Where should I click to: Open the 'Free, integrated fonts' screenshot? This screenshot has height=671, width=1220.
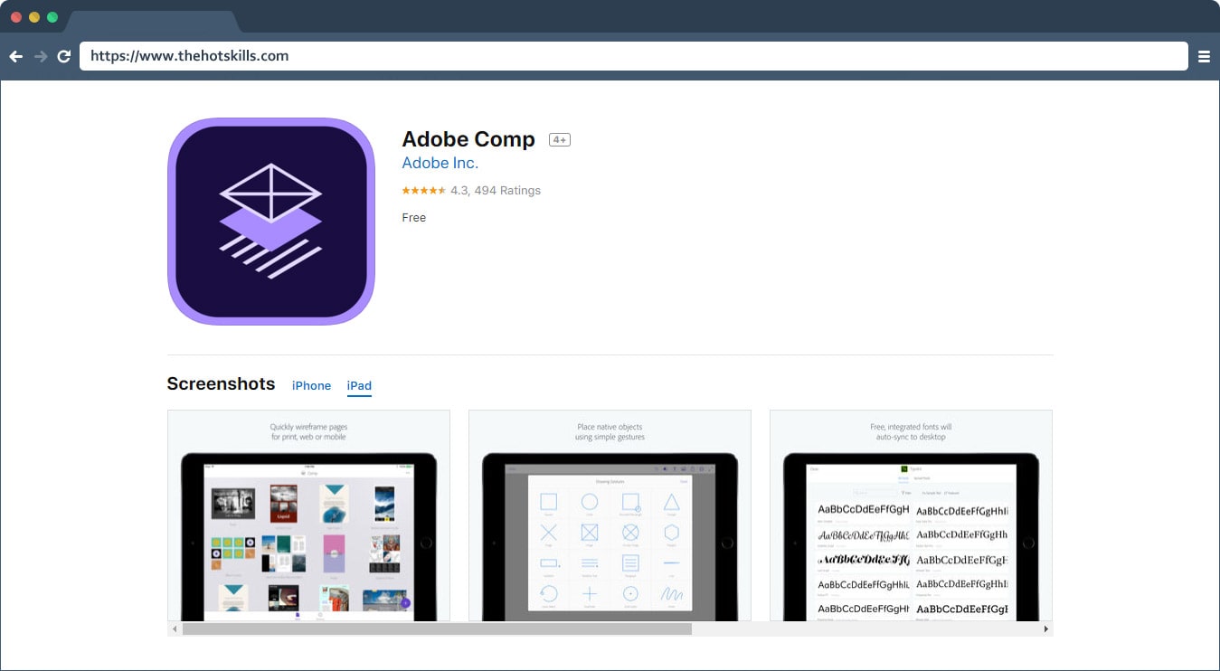[911, 515]
